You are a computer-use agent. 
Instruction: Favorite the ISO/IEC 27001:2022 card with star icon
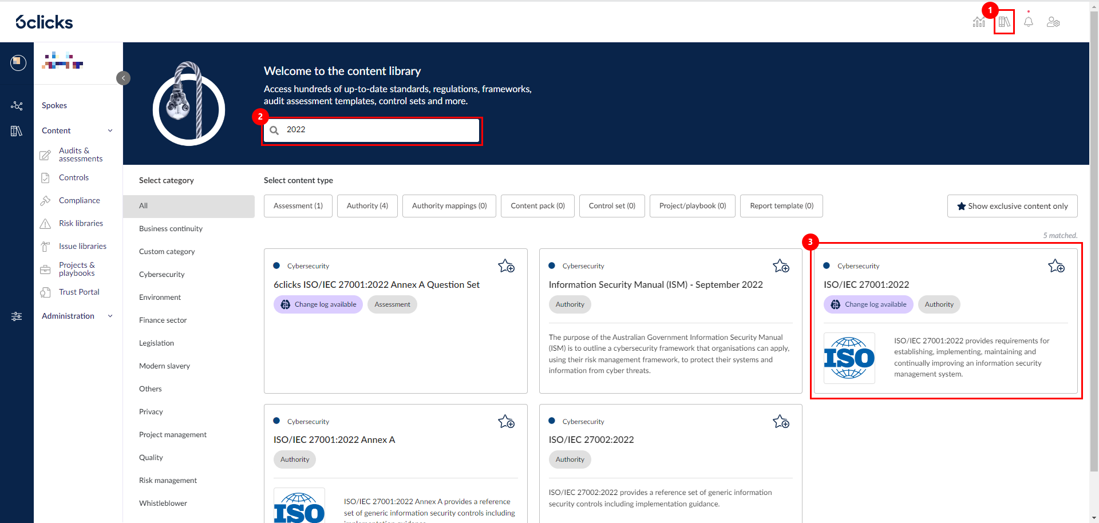coord(1057,266)
